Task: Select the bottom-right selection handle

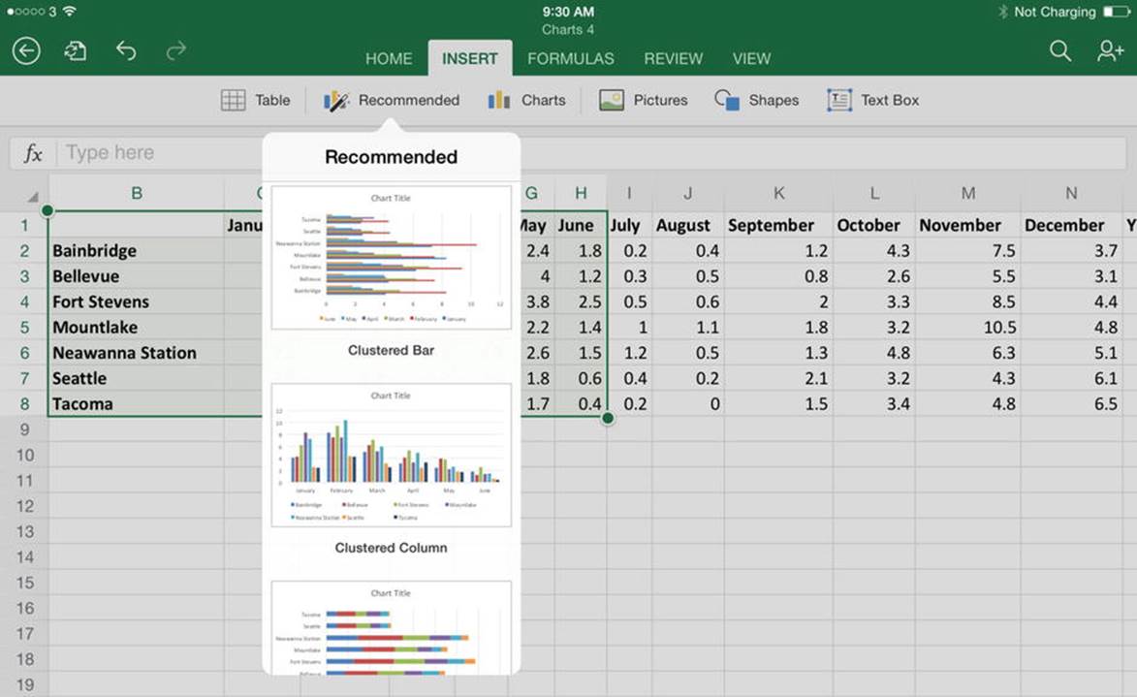Action: tap(608, 418)
